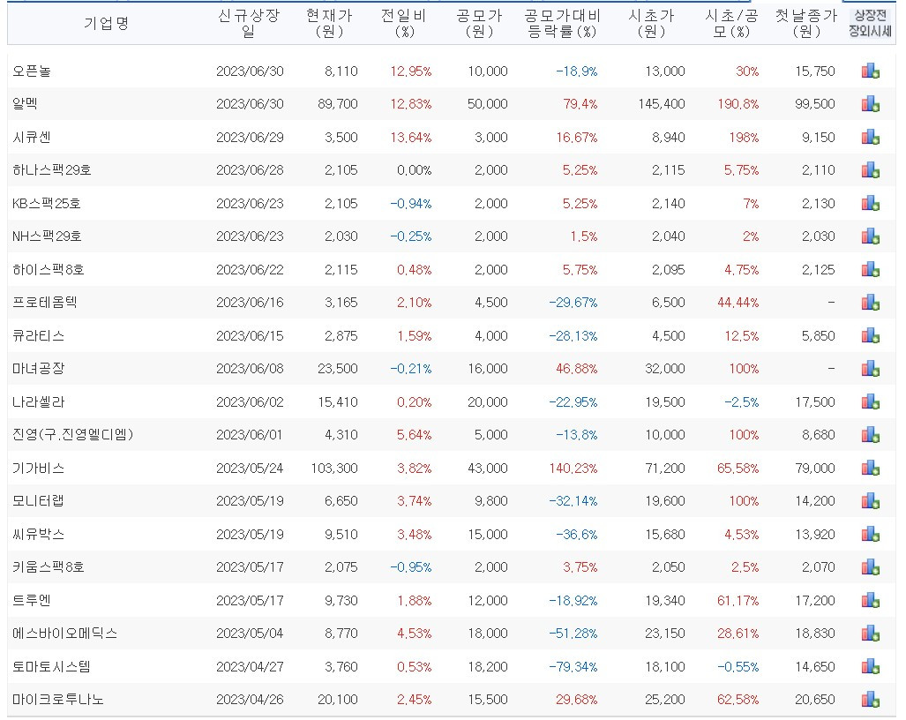Select 알멕 opening price 145,400

tap(662, 104)
